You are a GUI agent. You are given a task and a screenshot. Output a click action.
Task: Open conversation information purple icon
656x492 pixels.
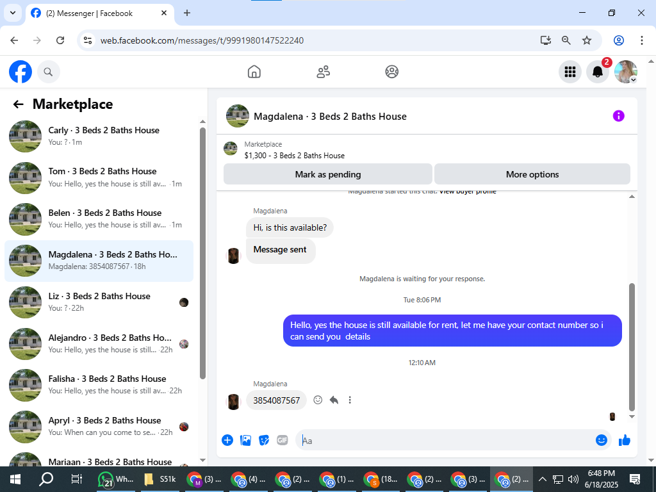tap(618, 116)
